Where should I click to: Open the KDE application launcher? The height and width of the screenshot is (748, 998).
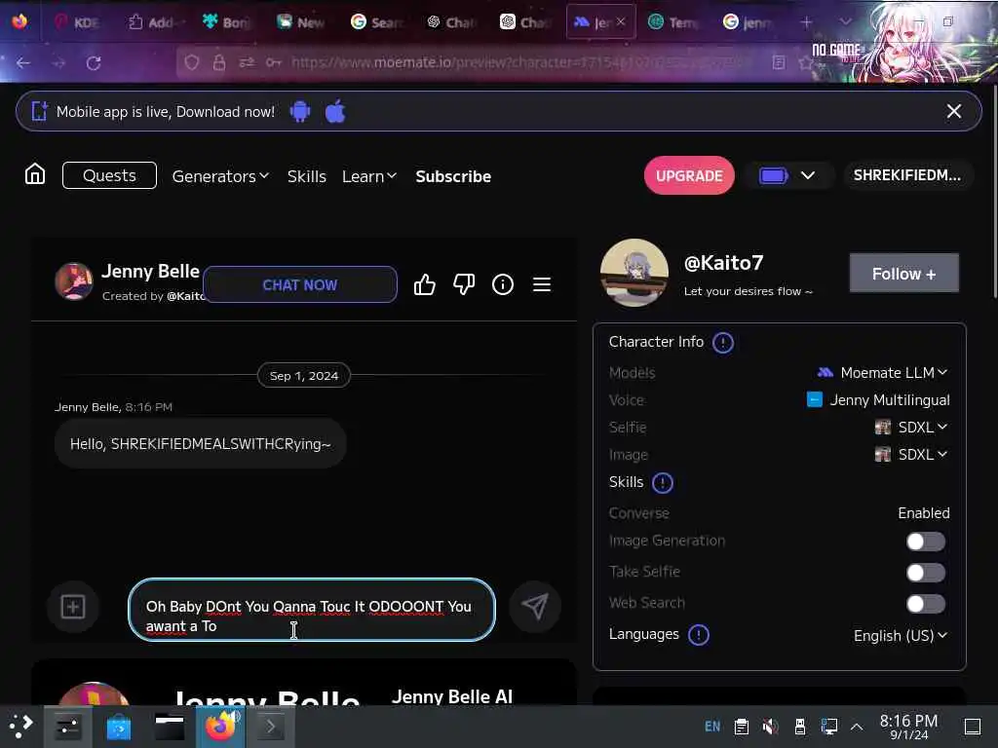[21, 727]
